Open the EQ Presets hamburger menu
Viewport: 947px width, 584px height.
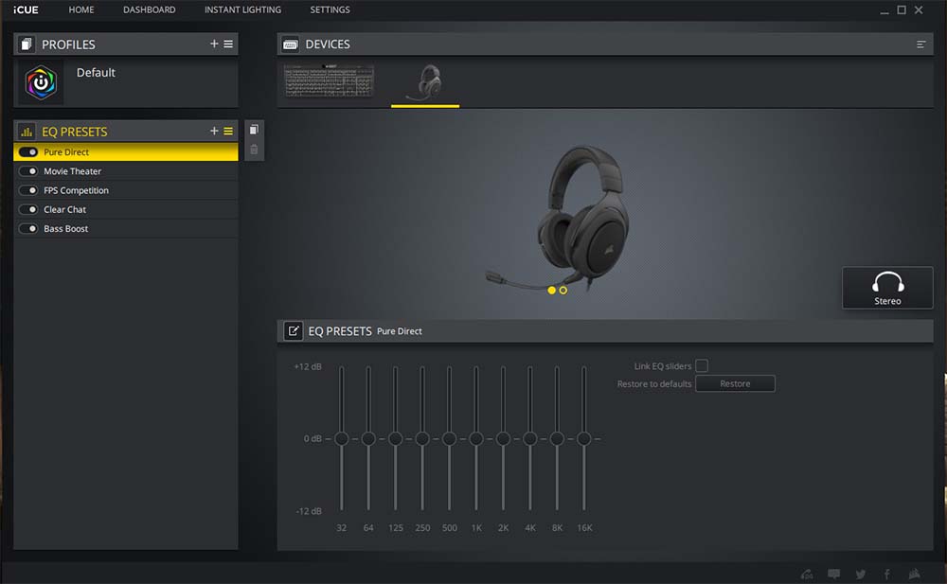tap(228, 132)
